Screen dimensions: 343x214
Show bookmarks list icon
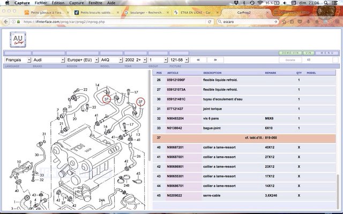(292, 21)
